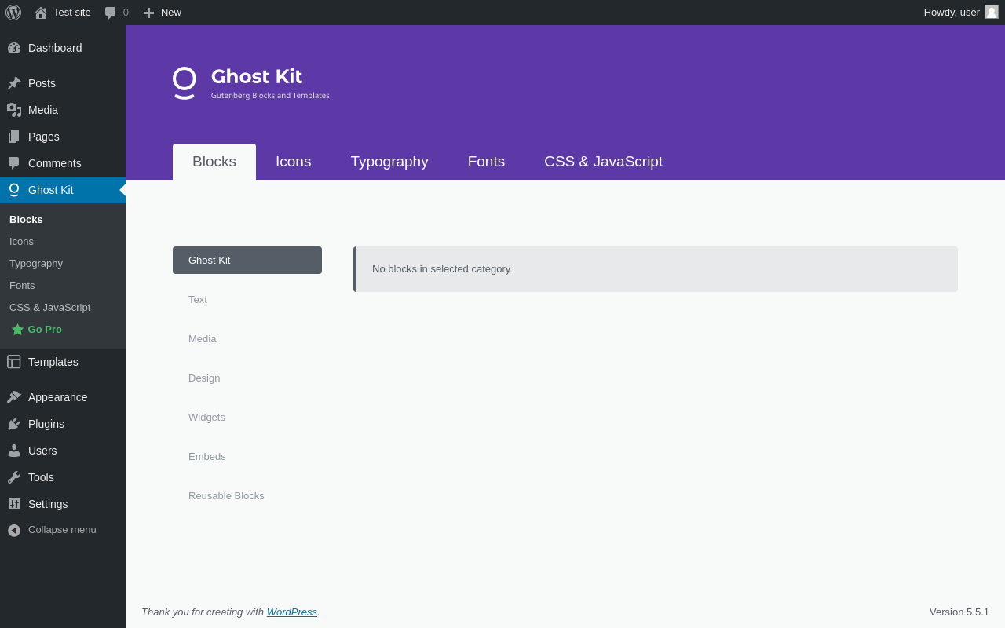Open the Templates menu label
The width and height of the screenshot is (1005, 628).
pos(53,362)
